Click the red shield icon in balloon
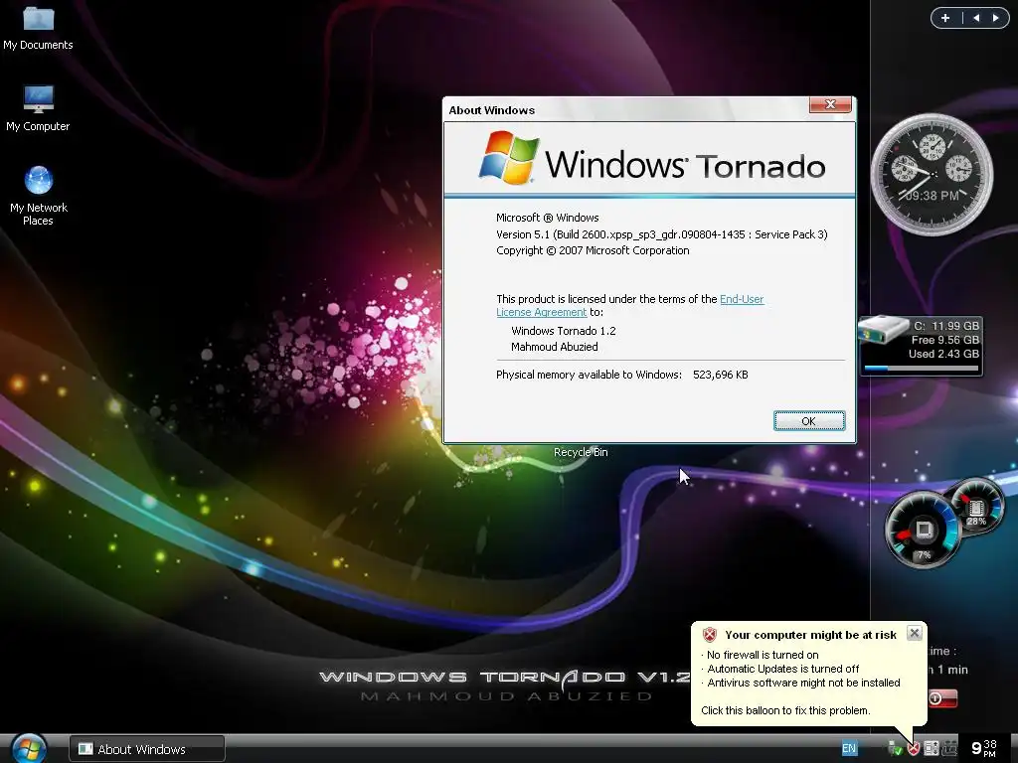Image resolution: width=1018 pixels, height=763 pixels. [710, 635]
